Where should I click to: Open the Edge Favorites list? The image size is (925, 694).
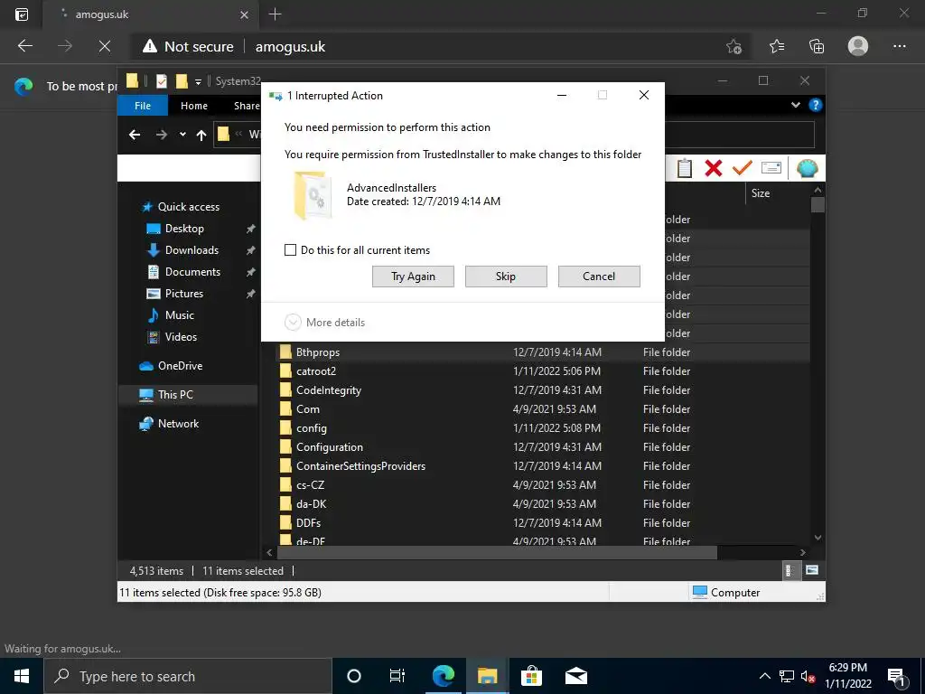[776, 46]
